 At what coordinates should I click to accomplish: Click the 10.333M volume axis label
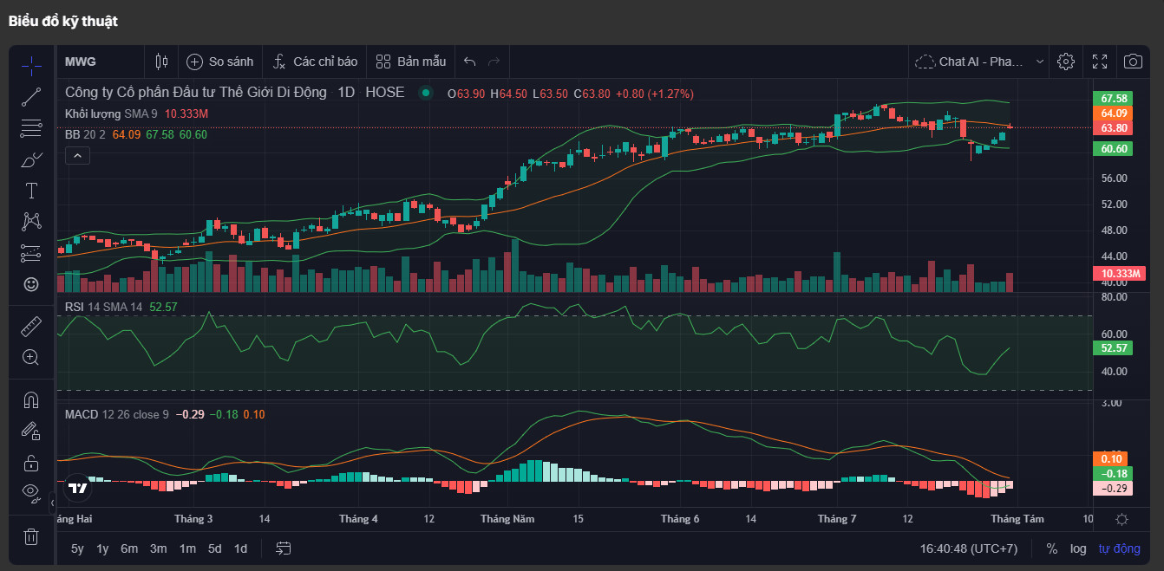point(1119,273)
